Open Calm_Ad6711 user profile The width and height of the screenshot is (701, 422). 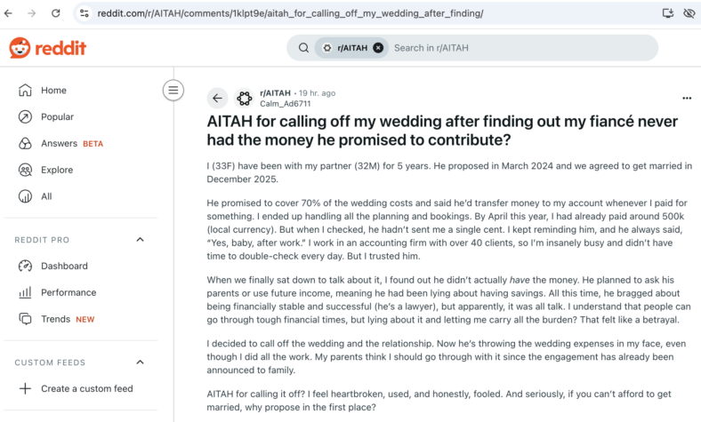pos(286,104)
